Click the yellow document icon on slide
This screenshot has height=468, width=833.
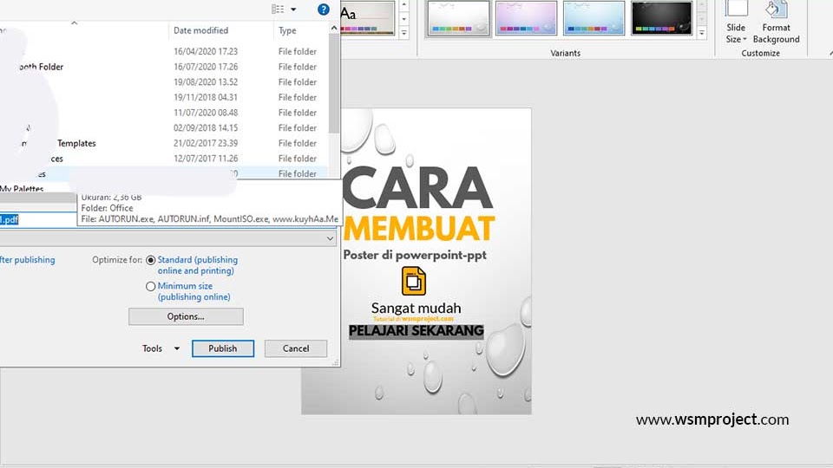pos(414,281)
